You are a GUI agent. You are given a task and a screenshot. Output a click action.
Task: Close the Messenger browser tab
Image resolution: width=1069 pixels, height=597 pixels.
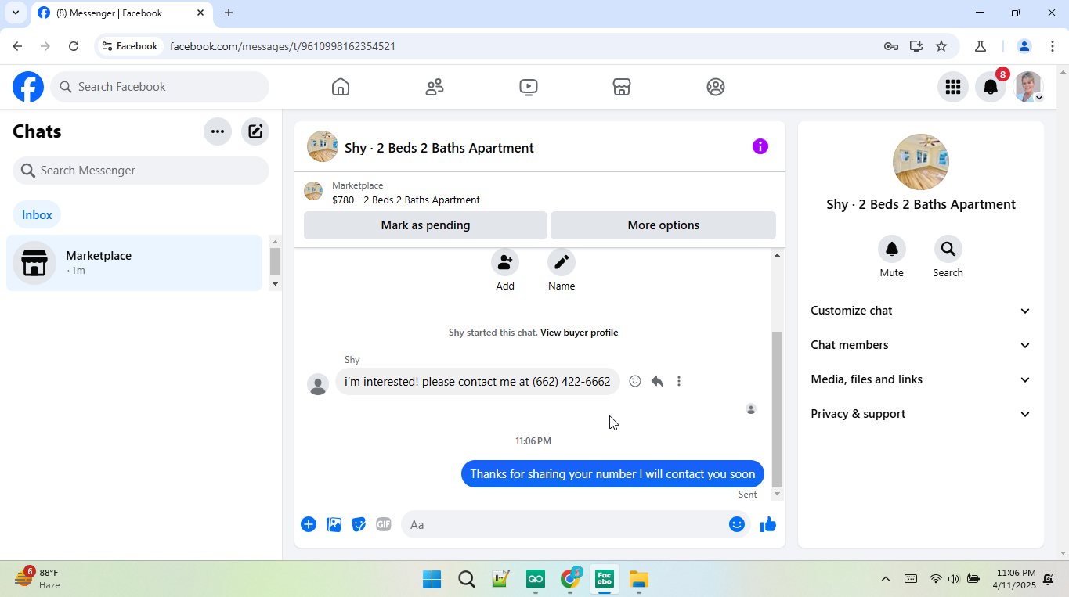pos(200,13)
